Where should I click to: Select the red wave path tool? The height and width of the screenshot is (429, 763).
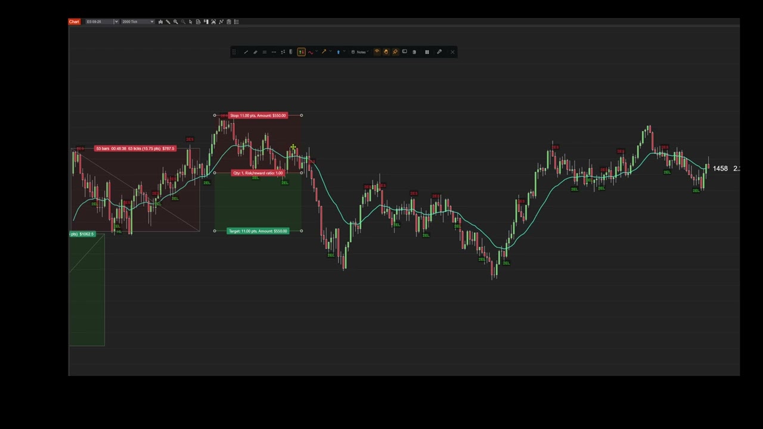click(x=311, y=52)
